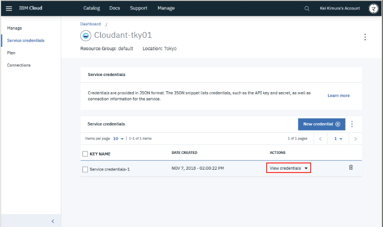The width and height of the screenshot is (383, 227).
Task: Open the Manage top menu
Action: [x=166, y=8]
